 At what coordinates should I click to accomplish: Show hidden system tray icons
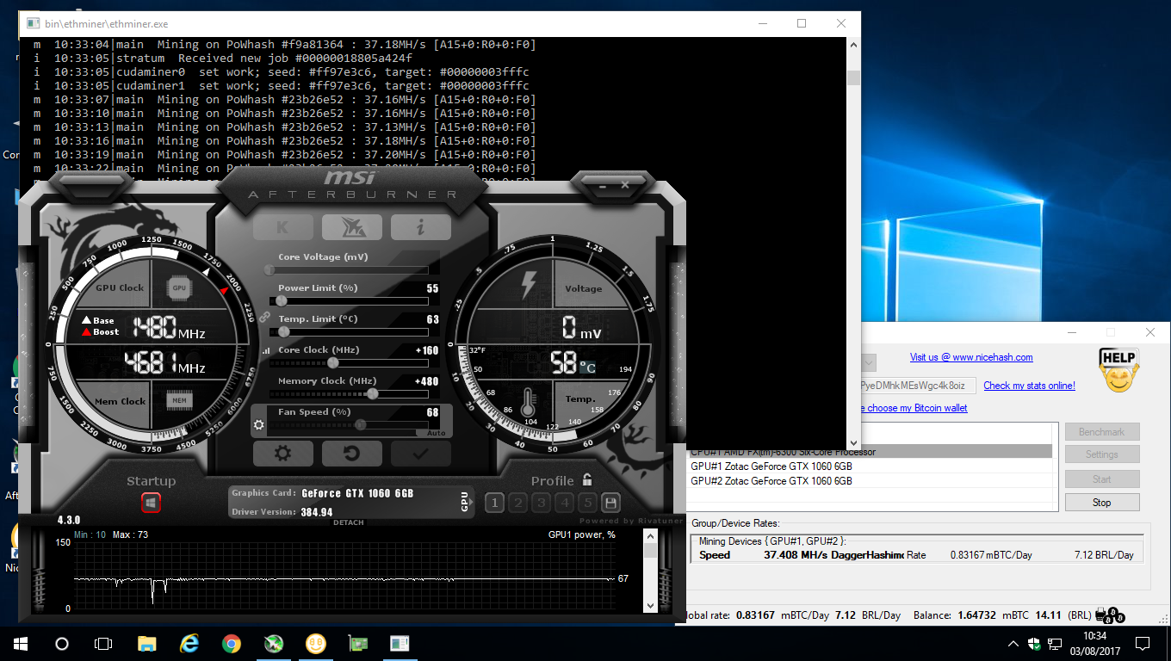1013,643
